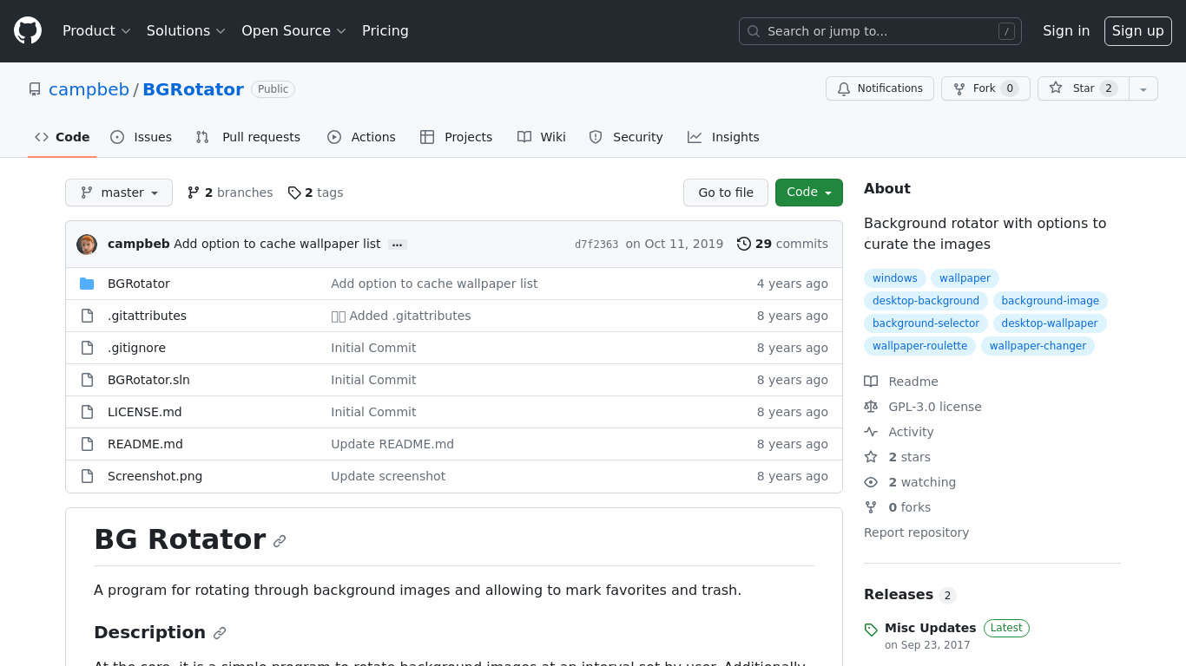
Task: Copy the BG Rotator heading anchor link
Action: tap(280, 541)
